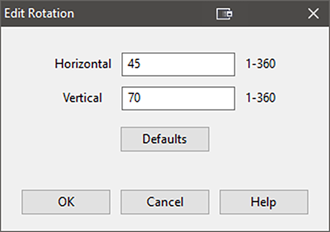Close the Edit Rotation dialog
This screenshot has height=232, width=330.
pyautogui.click(x=313, y=14)
